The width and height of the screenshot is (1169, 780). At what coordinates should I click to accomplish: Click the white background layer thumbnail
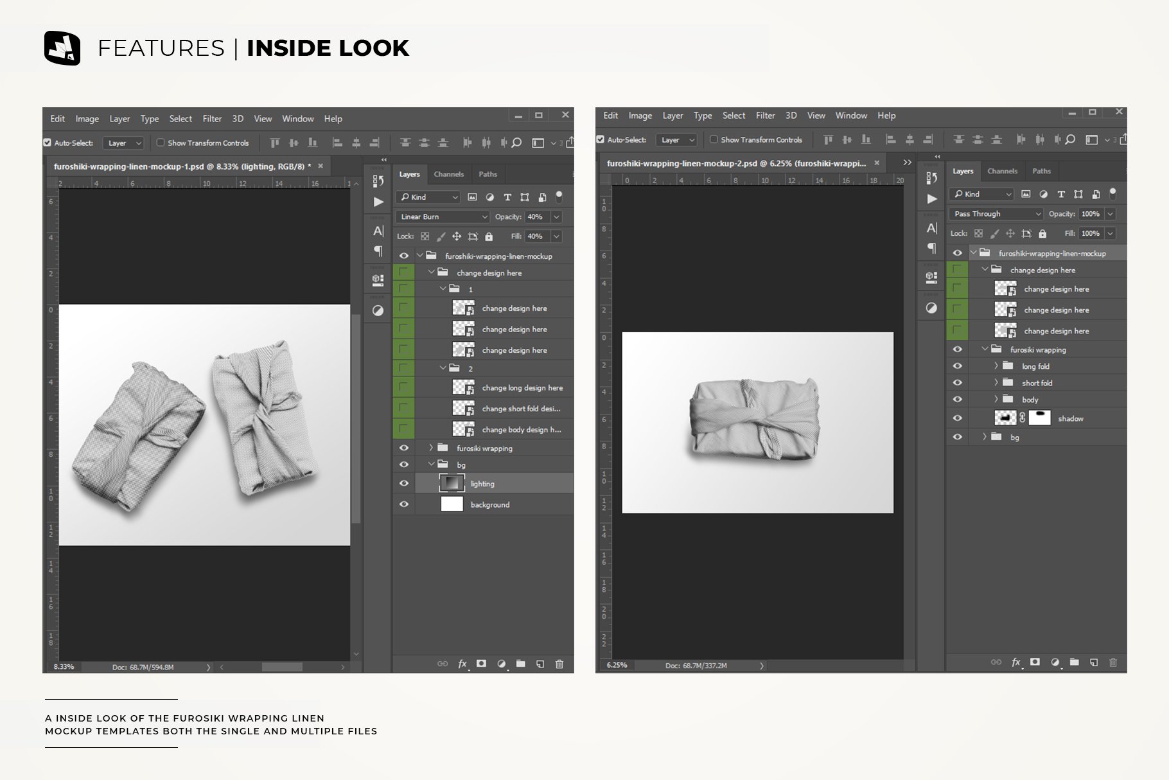[x=452, y=504]
